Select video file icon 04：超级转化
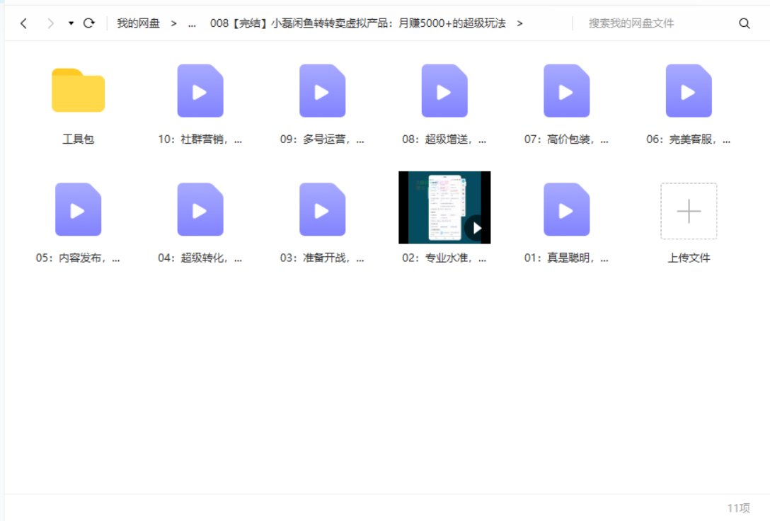This screenshot has width=770, height=521. (200, 210)
